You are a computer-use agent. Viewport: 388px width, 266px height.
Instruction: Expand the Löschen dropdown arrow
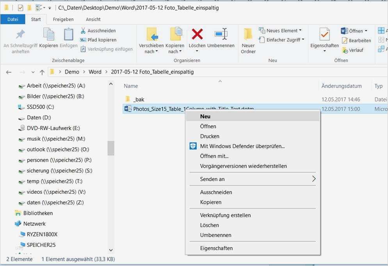[x=197, y=51]
